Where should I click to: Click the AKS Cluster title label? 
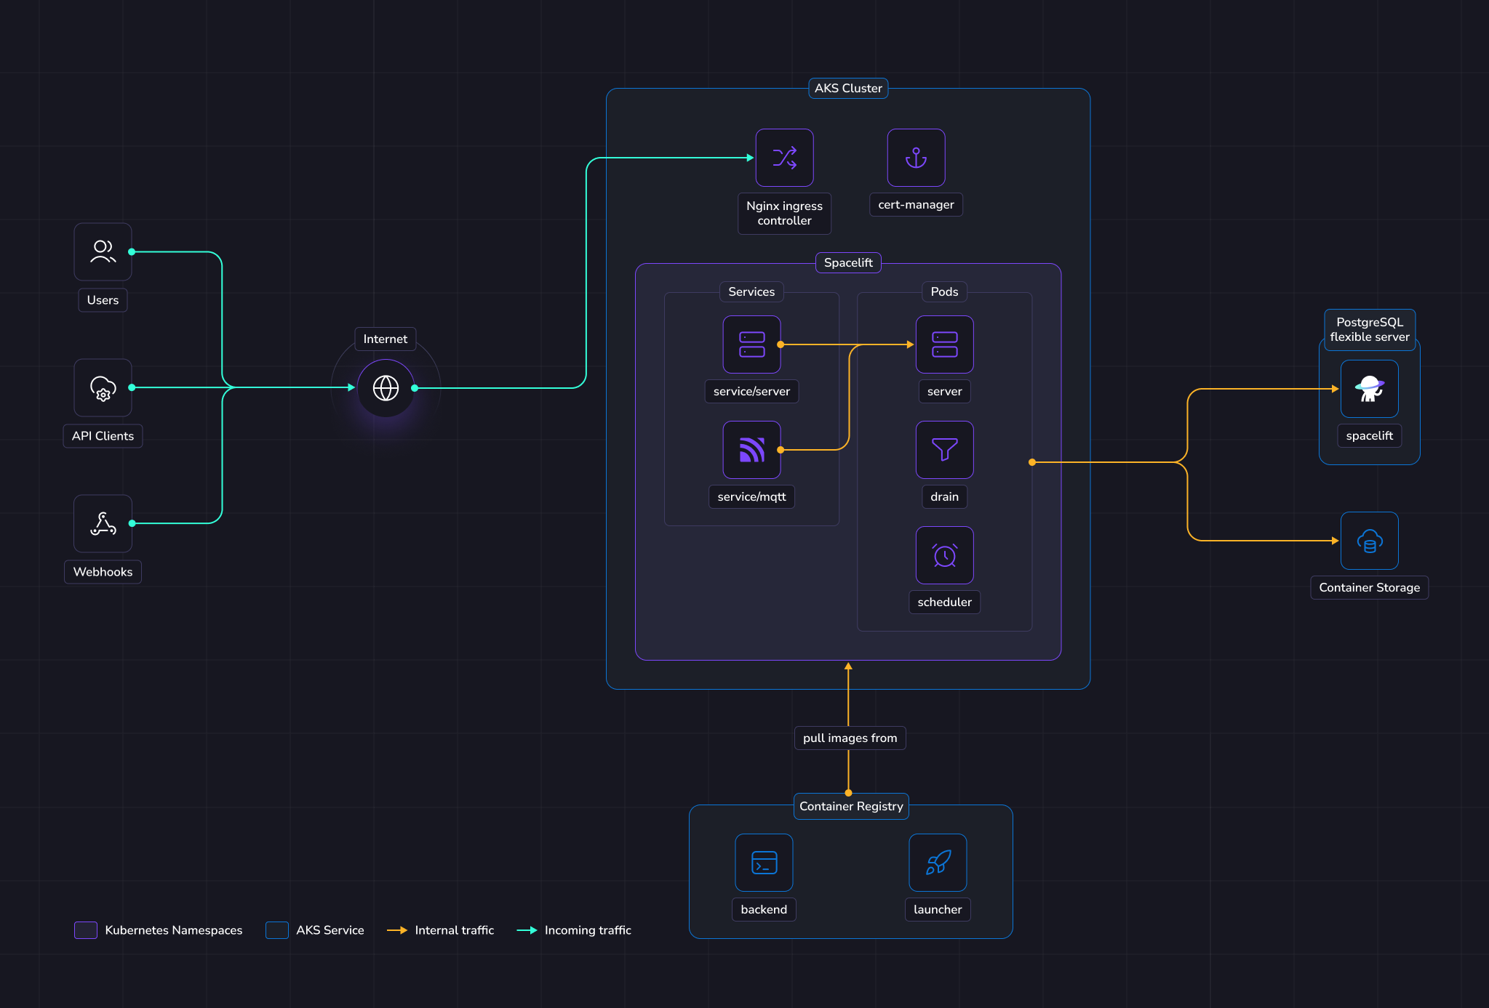point(848,88)
